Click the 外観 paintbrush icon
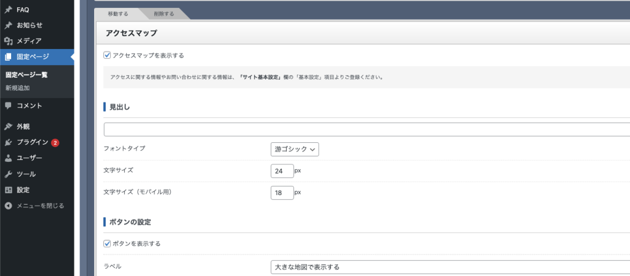The image size is (630, 276). coord(8,126)
